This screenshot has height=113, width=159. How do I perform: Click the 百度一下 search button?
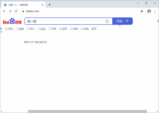(122, 21)
